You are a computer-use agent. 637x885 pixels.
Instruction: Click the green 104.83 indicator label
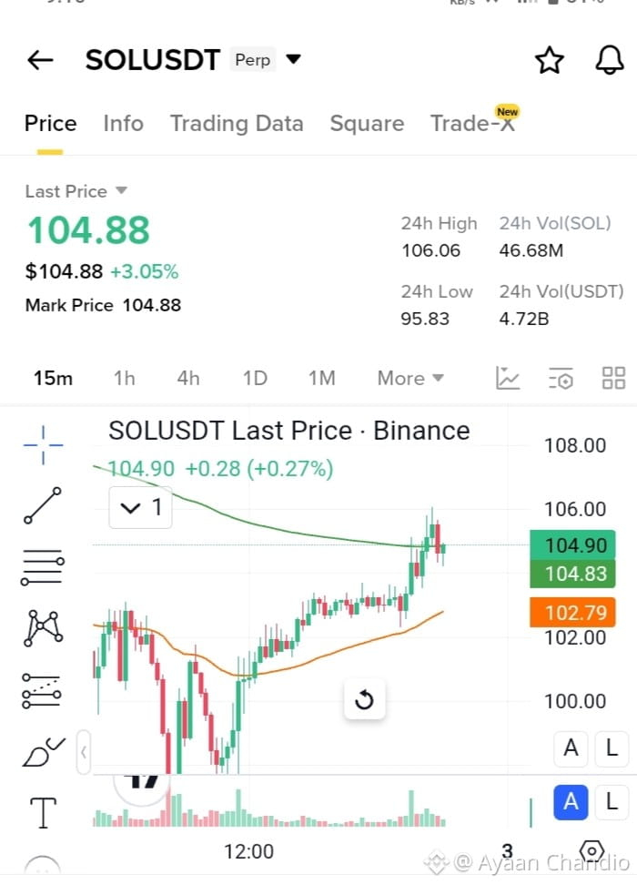(x=572, y=574)
